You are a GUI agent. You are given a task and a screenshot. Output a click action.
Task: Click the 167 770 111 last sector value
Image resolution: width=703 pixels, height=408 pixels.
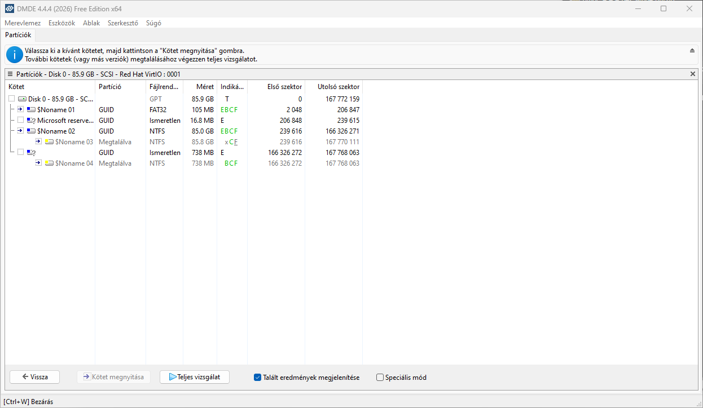coord(342,142)
